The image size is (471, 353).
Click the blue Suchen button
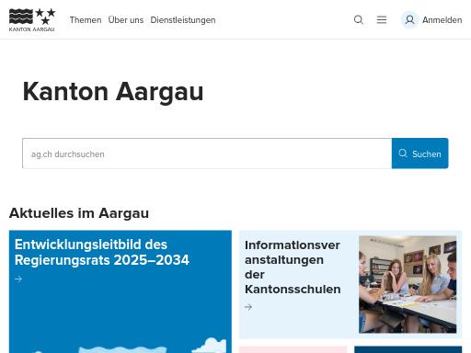coord(419,154)
